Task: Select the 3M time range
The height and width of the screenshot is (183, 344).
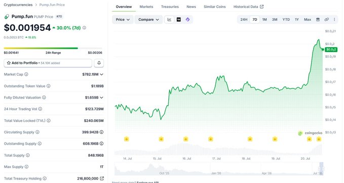Action: [275, 20]
